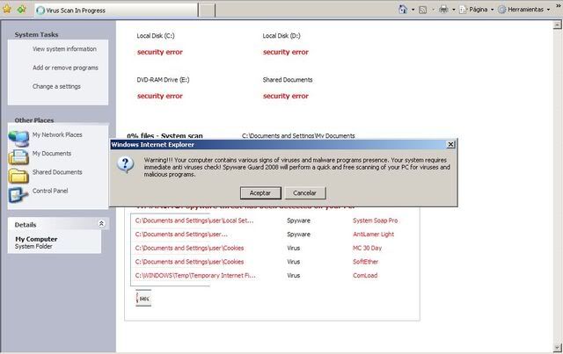Viewport: 563px width, 354px height.
Task: Click Add or remove programs link
Action: click(x=65, y=68)
